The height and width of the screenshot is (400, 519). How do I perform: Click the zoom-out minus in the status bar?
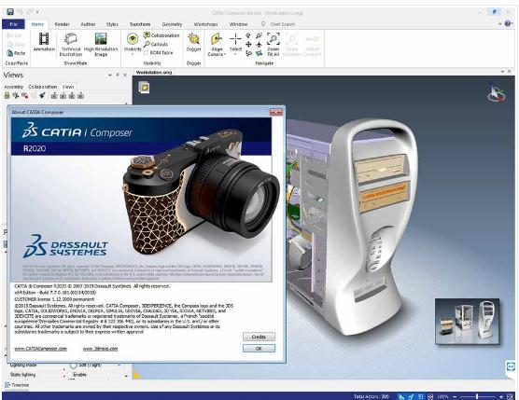456,396
